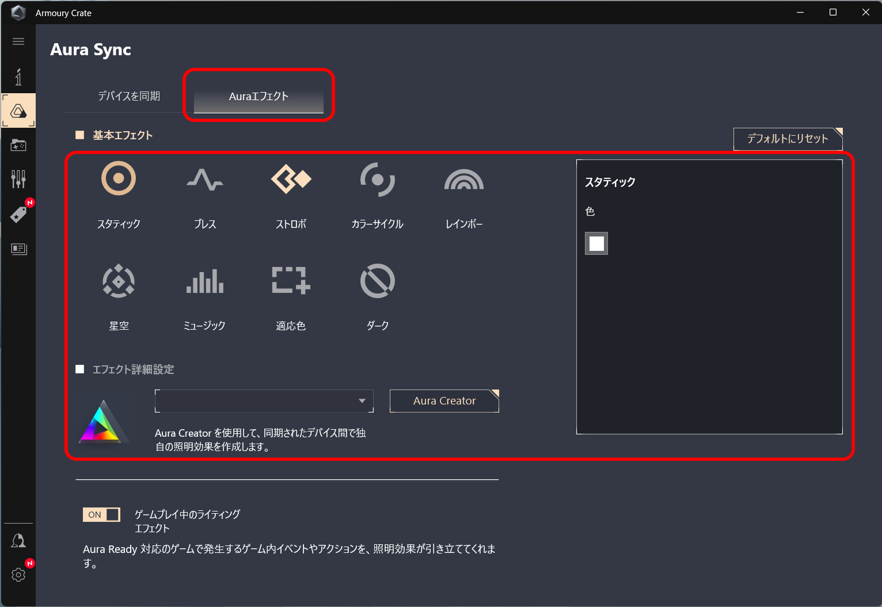Minimize the Armoury Crate window
882x607 pixels.
pos(800,12)
